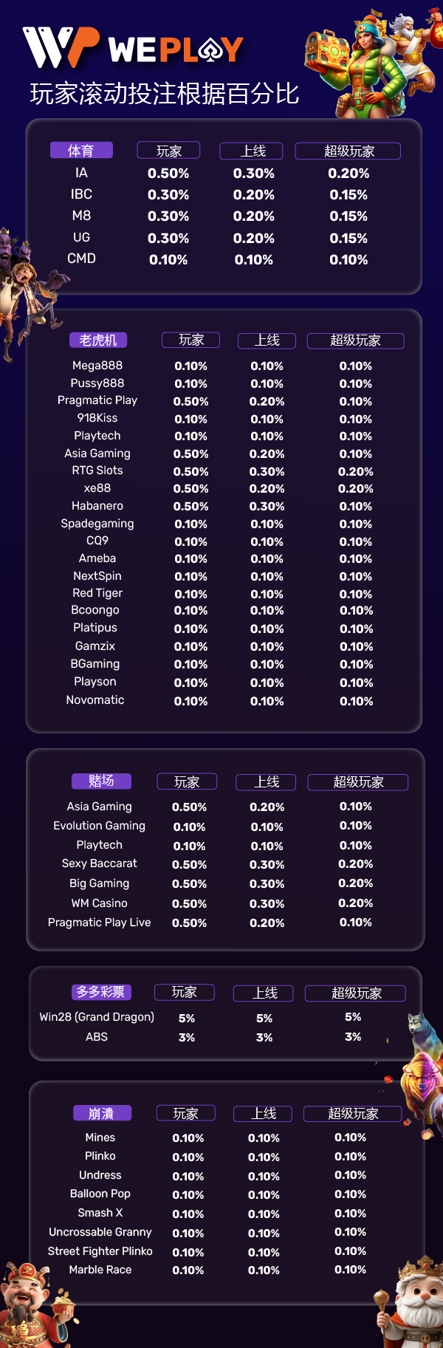Click the 玩家 header in slots table

(191, 340)
